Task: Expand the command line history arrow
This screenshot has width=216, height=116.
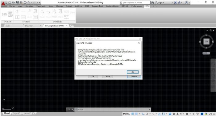Action: pyautogui.click(x=149, y=110)
